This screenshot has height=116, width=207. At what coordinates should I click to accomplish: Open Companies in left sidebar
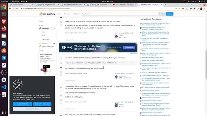(x=45, y=39)
